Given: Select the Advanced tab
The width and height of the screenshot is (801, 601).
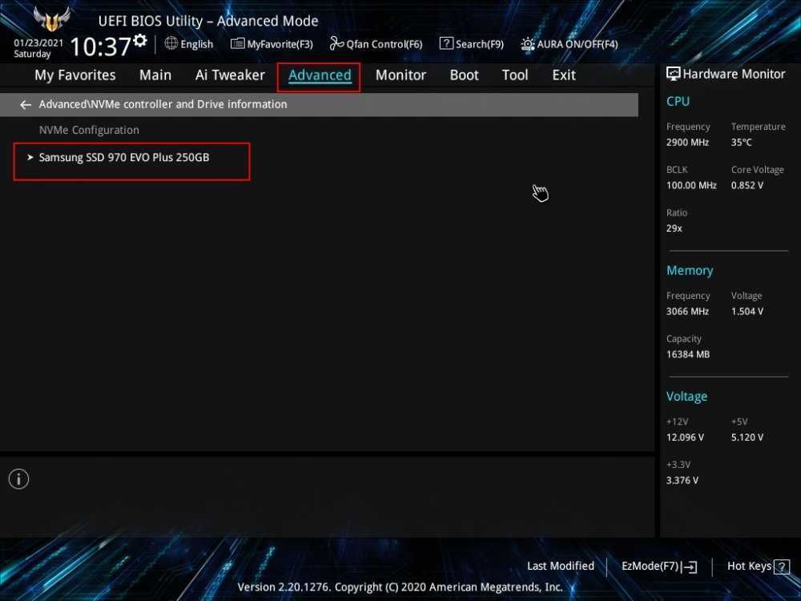Looking at the screenshot, I should pos(320,75).
